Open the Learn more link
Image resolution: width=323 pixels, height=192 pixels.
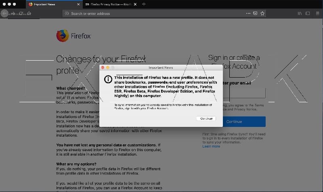click(211, 146)
